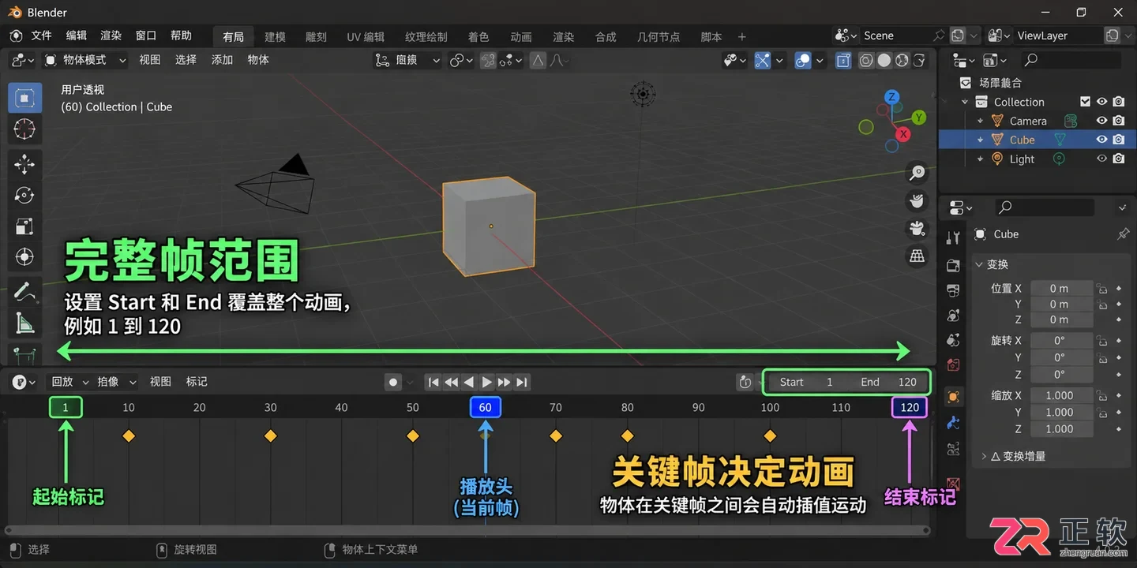Switch to the 几何节点 workspace tab

pyautogui.click(x=659, y=36)
